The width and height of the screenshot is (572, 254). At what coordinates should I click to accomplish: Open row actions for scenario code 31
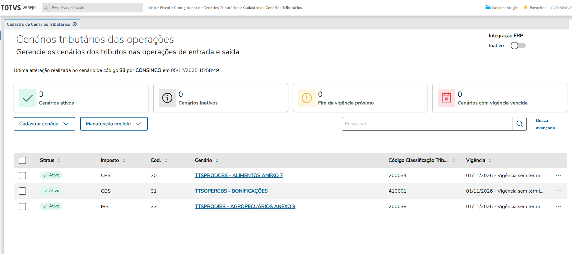point(558,191)
